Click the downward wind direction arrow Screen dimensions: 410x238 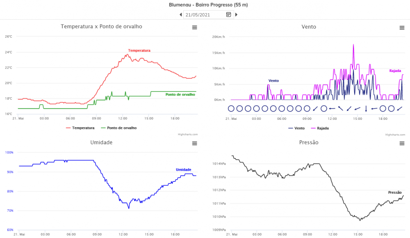pyautogui.click(x=366, y=109)
